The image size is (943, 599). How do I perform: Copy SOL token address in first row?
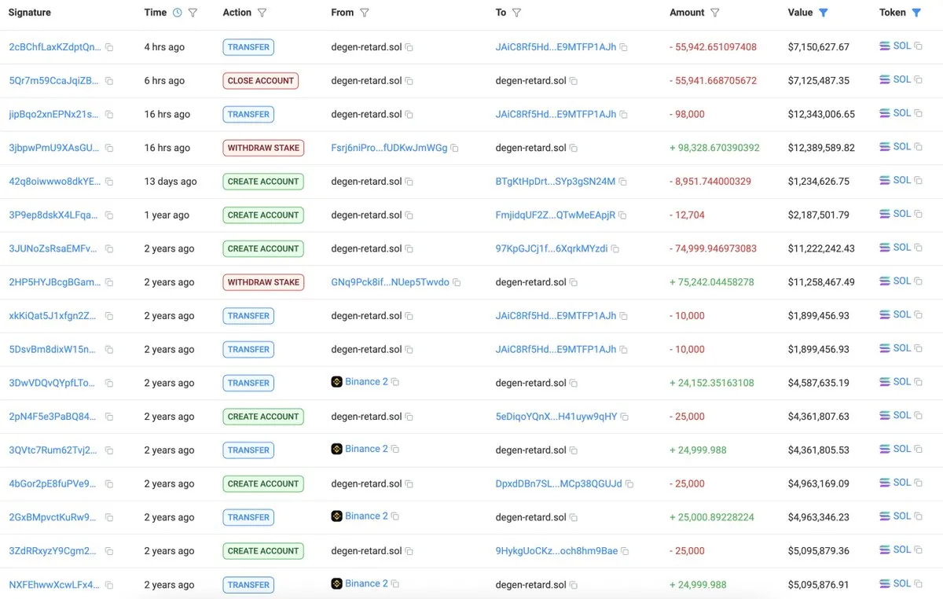point(919,46)
